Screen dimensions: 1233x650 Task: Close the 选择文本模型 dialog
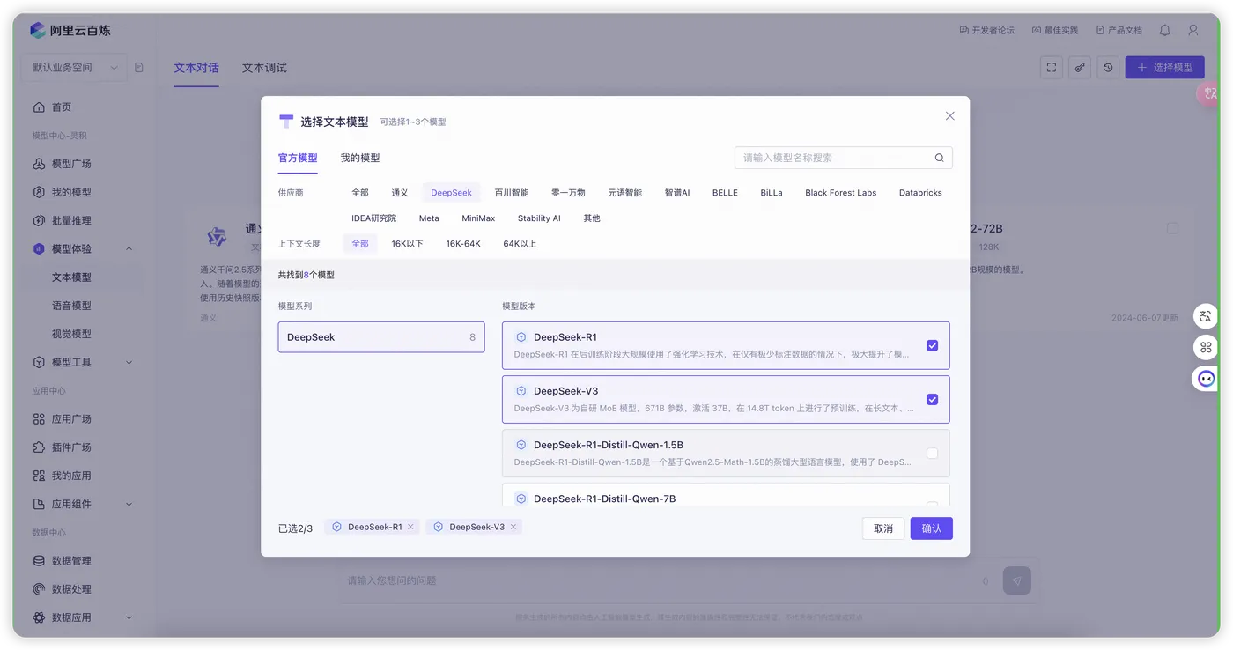coord(949,115)
